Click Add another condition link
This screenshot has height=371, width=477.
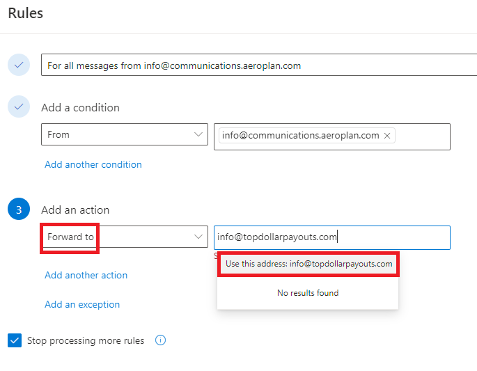[93, 164]
